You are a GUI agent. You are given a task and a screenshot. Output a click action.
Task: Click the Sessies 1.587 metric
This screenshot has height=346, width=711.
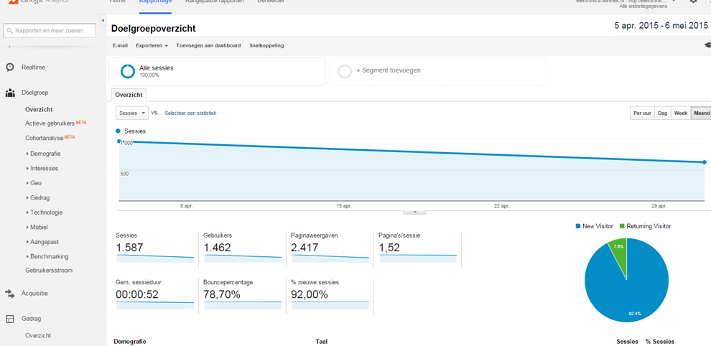click(x=156, y=248)
